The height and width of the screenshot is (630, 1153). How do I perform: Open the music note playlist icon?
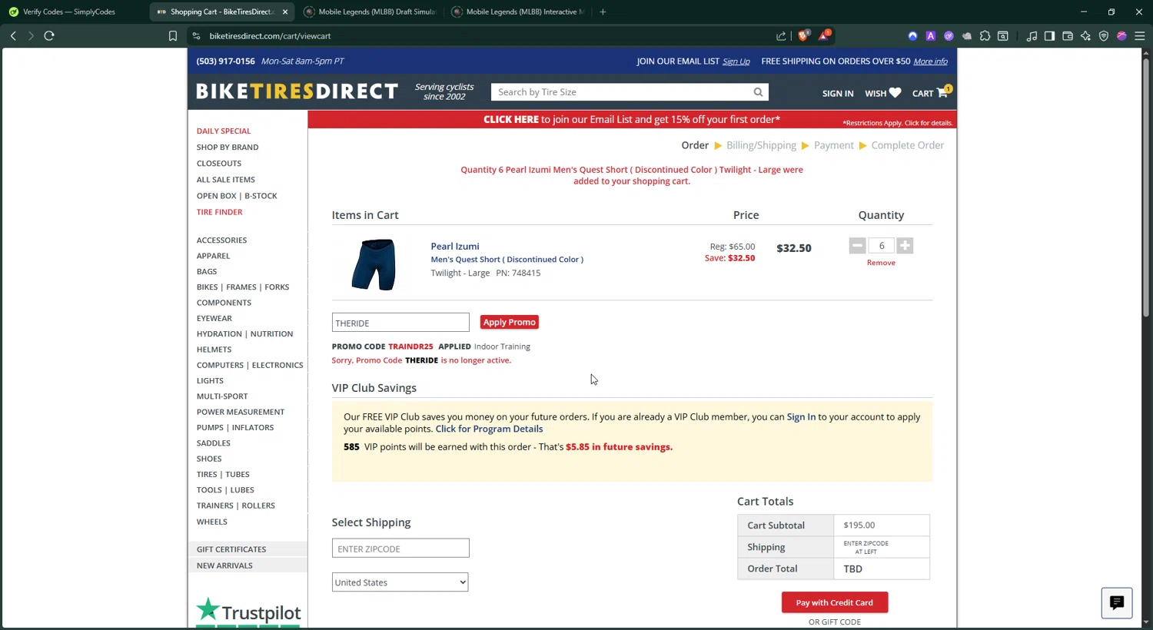point(1032,36)
